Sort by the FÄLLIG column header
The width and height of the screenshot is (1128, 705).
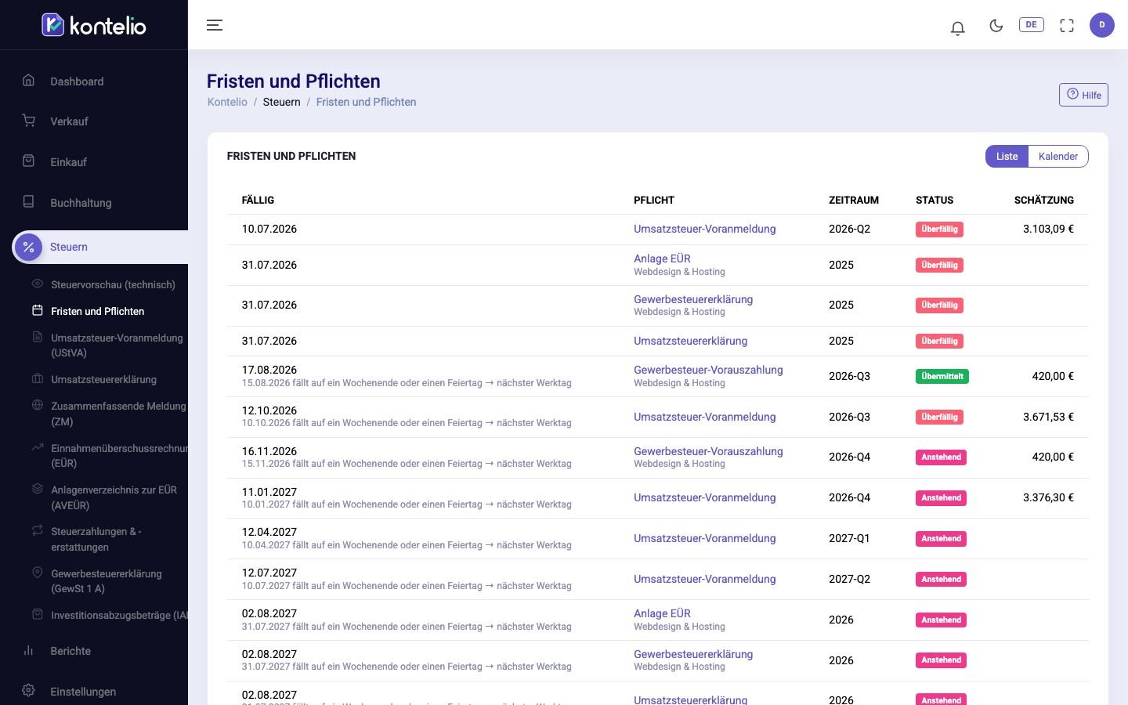click(x=258, y=200)
